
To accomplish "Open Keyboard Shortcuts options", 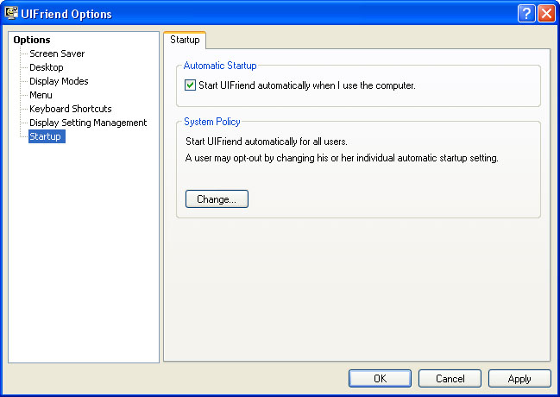I will click(71, 109).
